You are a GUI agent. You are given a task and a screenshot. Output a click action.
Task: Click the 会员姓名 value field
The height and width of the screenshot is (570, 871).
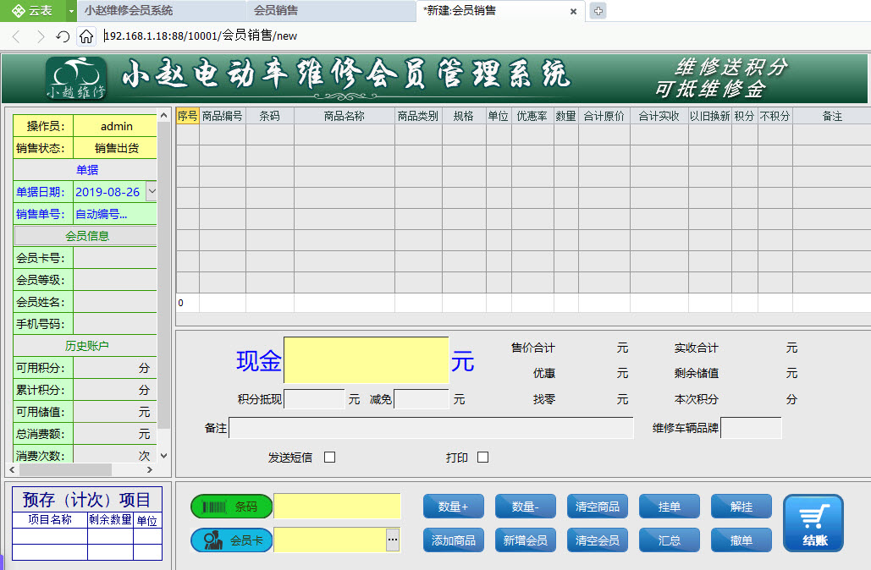coord(115,301)
